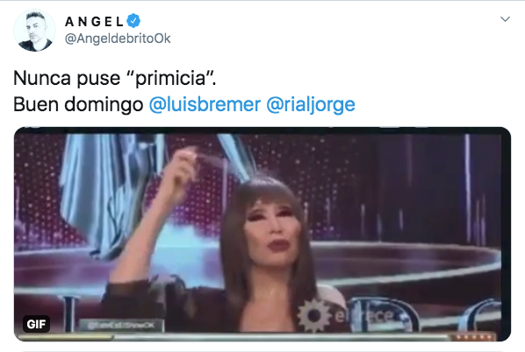Viewport: 525px width, 352px height.
Task: Open the @luisbremer mention
Action: [x=205, y=104]
